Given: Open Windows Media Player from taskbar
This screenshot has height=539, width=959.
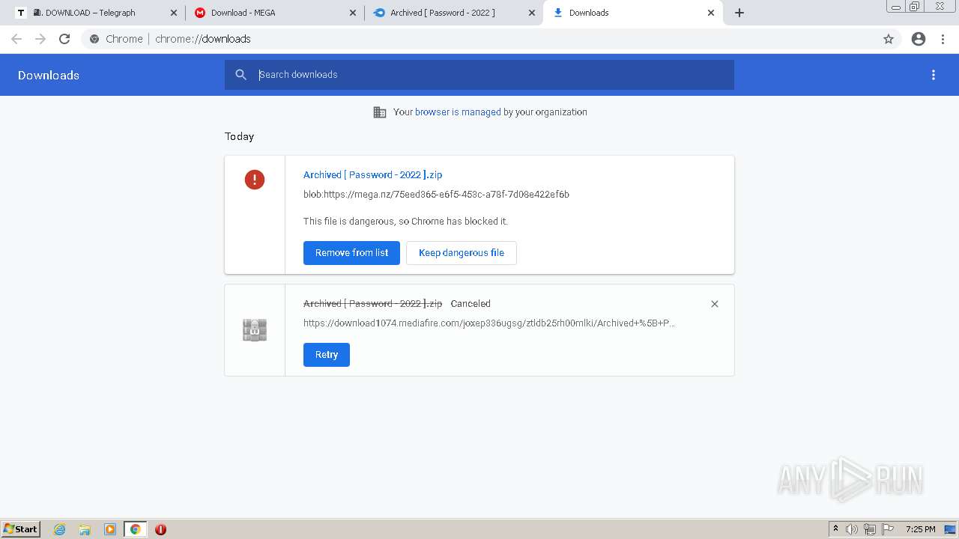Looking at the screenshot, I should (110, 529).
